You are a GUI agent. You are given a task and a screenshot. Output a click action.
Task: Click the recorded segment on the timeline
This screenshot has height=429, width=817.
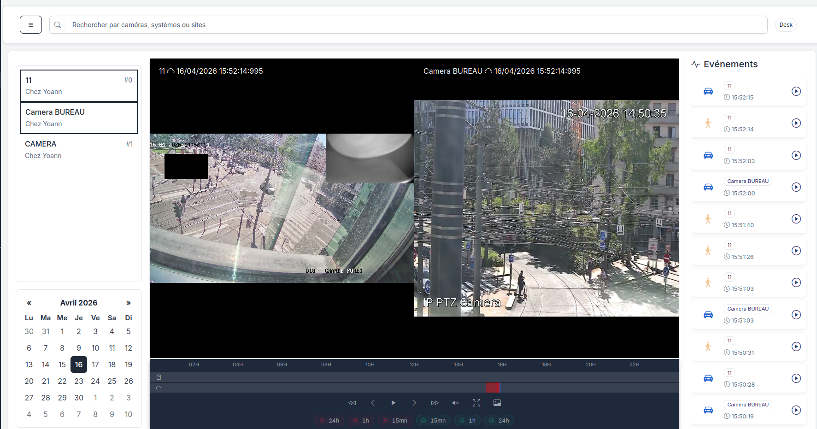coord(492,388)
